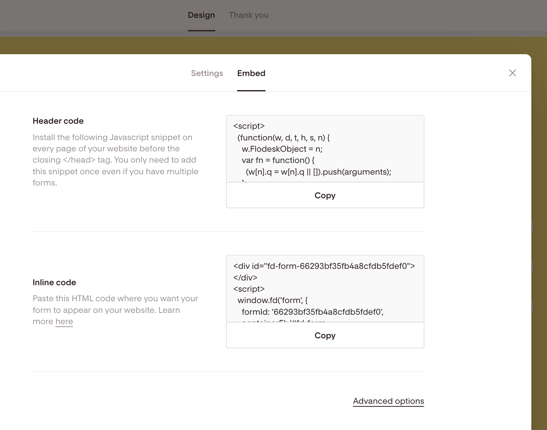Copy the Header code snippet
Viewport: 547px width, 430px height.
(x=325, y=195)
